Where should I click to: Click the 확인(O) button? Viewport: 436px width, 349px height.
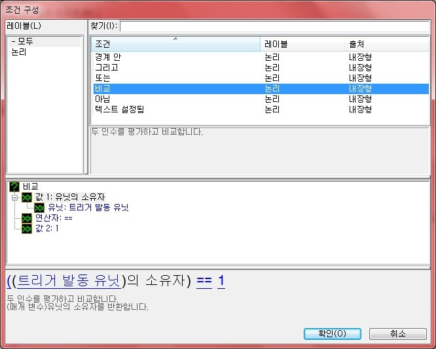click(333, 333)
